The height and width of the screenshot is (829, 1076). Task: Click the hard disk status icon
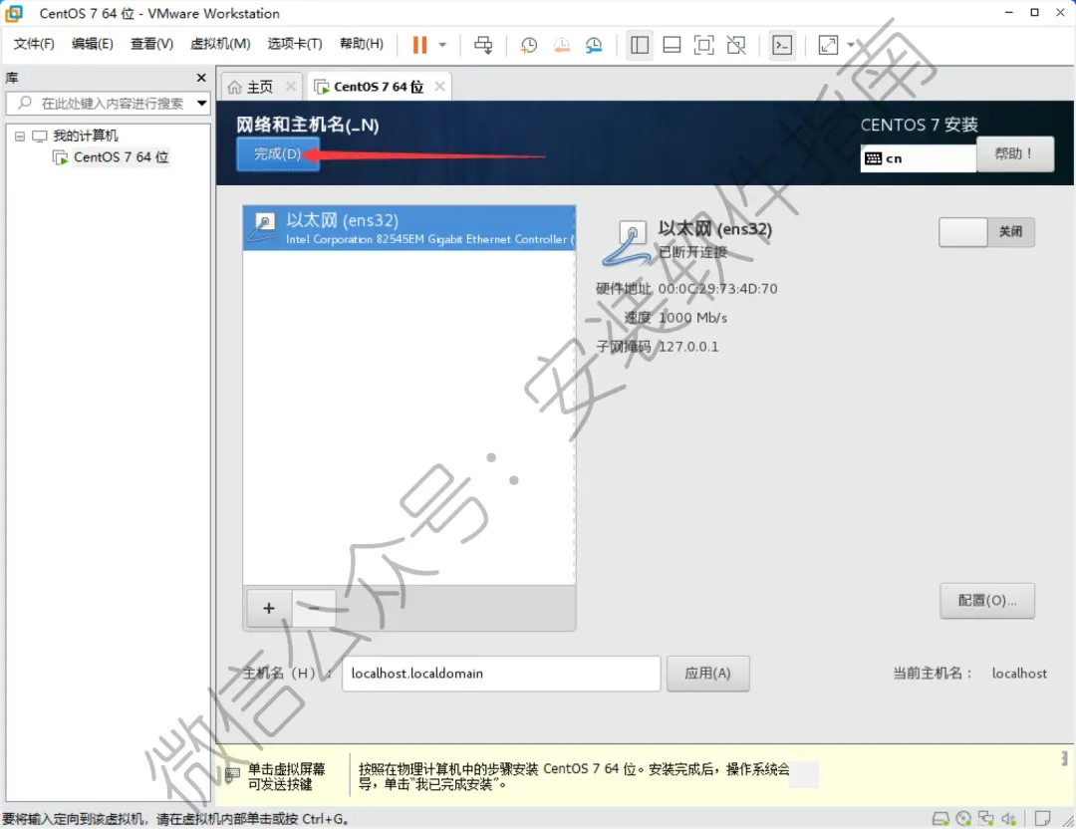tap(941, 818)
